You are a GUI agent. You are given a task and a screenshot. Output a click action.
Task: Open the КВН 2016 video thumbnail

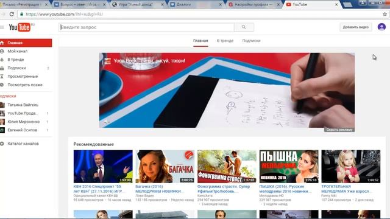tap(103, 166)
